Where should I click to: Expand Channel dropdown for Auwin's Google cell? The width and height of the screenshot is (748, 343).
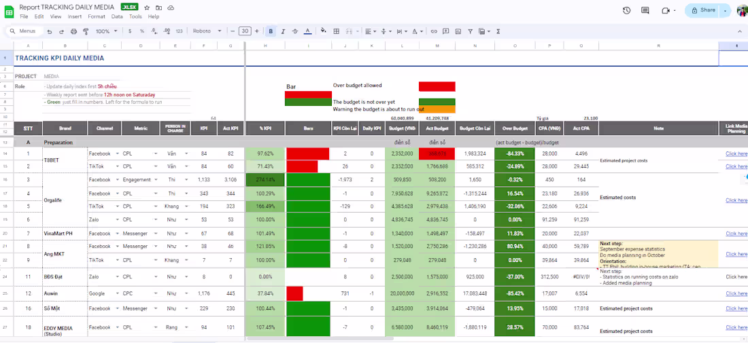[117, 293]
